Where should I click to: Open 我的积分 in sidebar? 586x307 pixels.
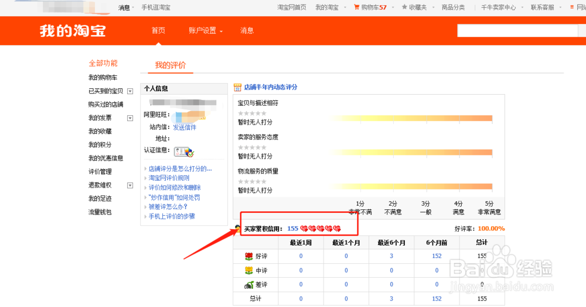pyautogui.click(x=100, y=145)
